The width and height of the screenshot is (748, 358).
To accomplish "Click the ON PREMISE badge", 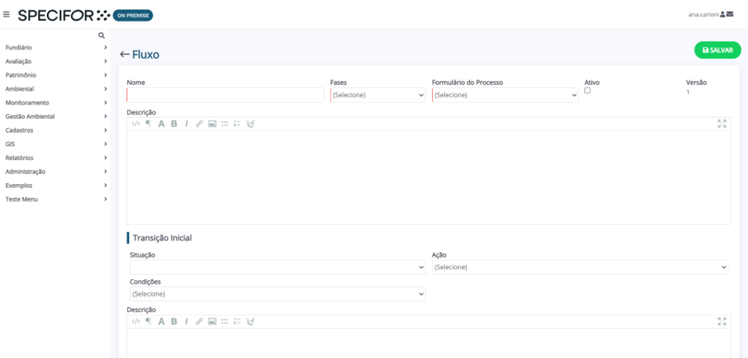I will (x=132, y=16).
